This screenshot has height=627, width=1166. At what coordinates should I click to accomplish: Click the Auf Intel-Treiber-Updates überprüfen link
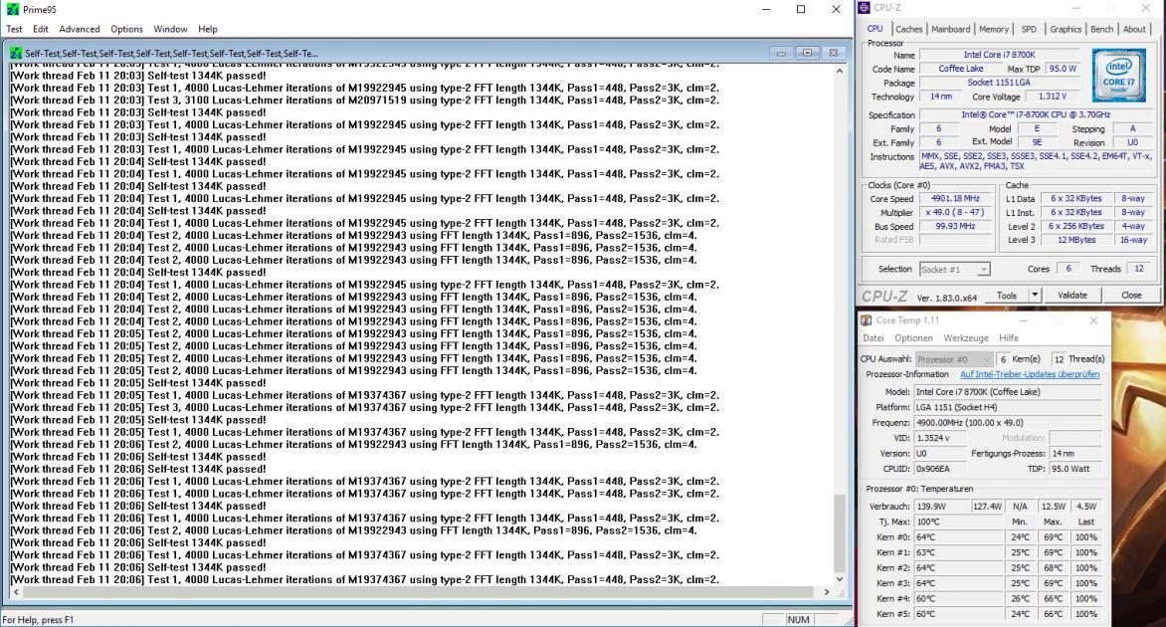(1029, 375)
